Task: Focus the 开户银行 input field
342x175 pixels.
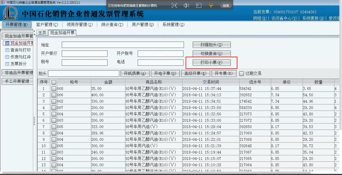Action: coord(85,54)
